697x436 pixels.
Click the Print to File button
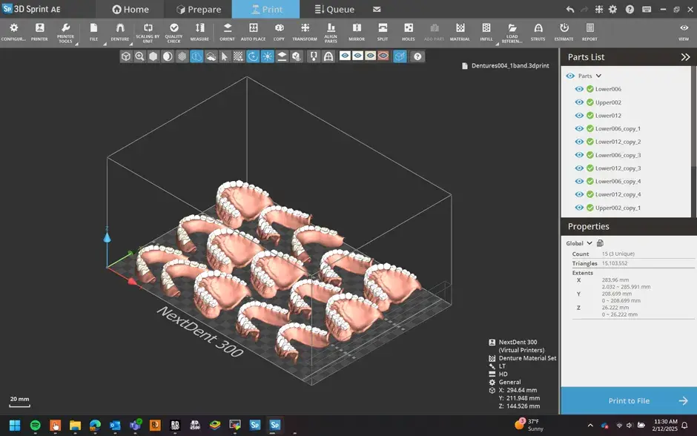tap(629, 400)
